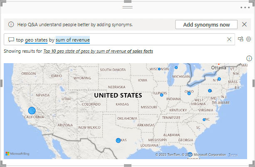Click underlined term 'geo states' in question
255x167 pixels.
tap(36, 40)
